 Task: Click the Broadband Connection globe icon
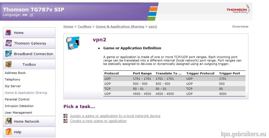pos(8,54)
